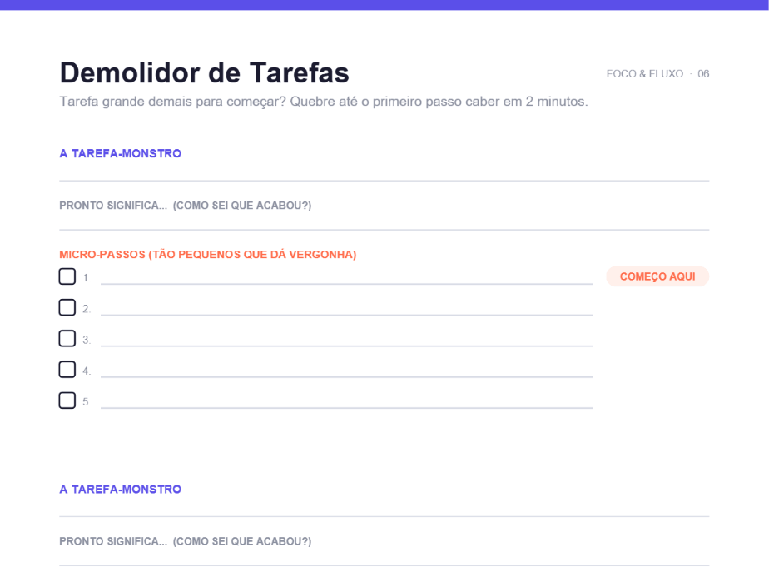Click the FOCO & FLUXO · 06 label

pos(657,73)
